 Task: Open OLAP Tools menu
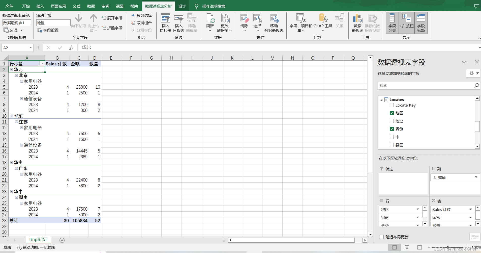click(323, 23)
